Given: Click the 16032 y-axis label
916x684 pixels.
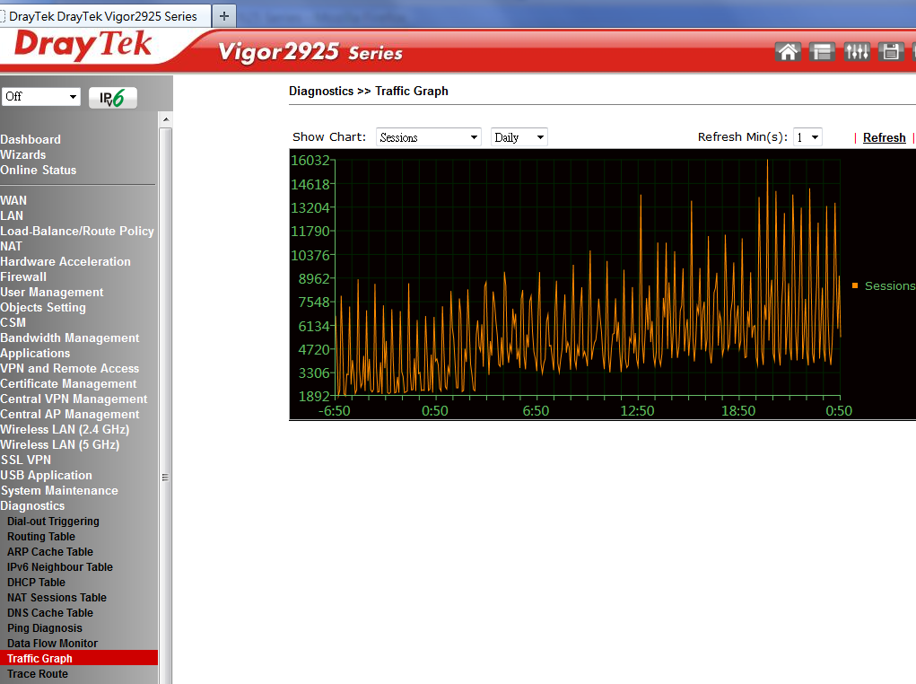Looking at the screenshot, I should coord(310,160).
